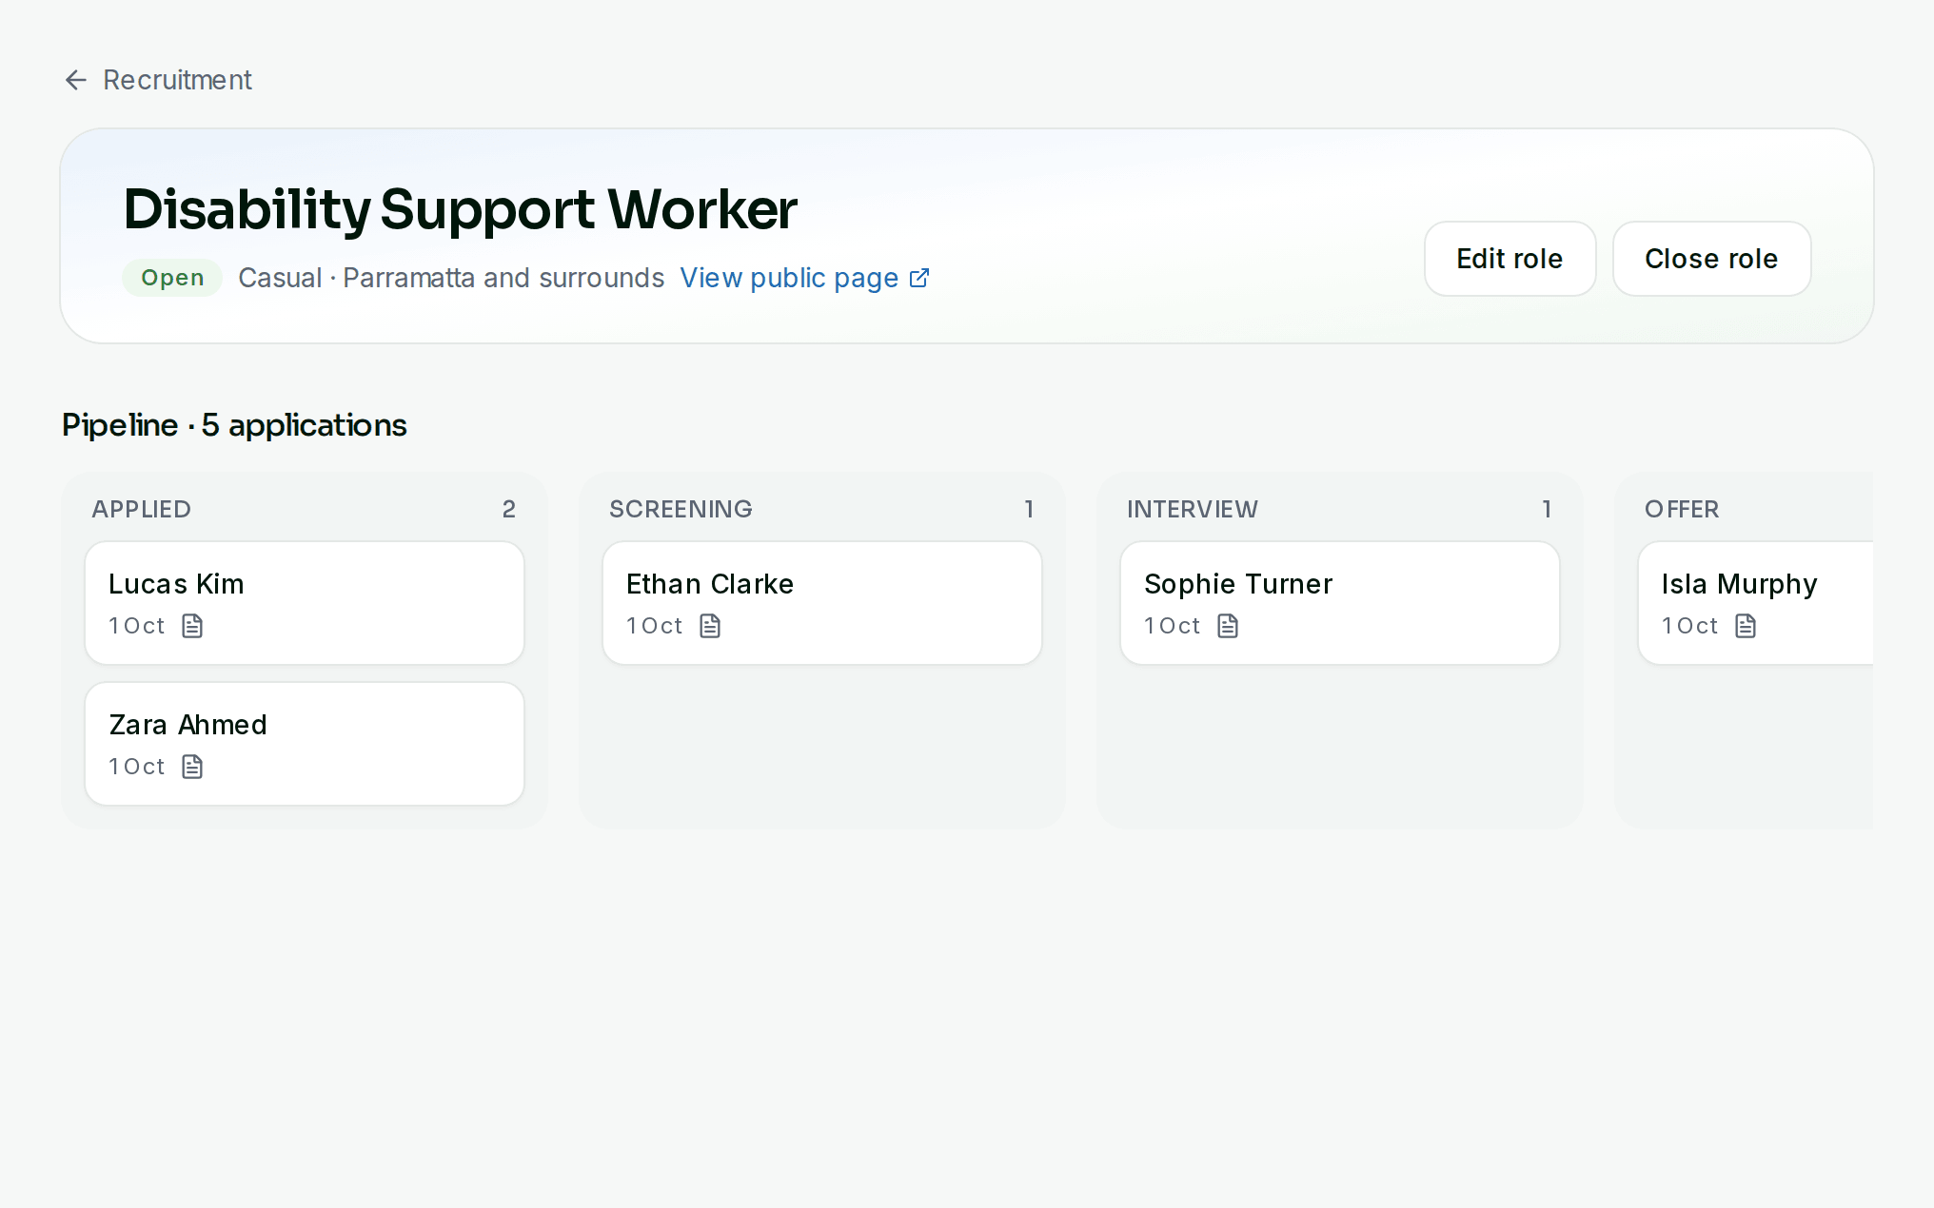Open Lucas Kim's resume document icon
This screenshot has height=1208, width=1934.
click(x=192, y=626)
